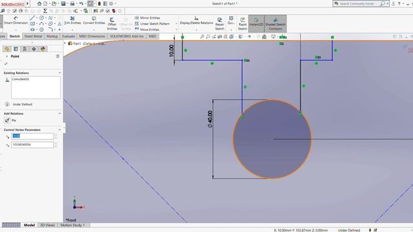
Task: Open the FeatureManager design tree tab
Action: tap(7, 49)
